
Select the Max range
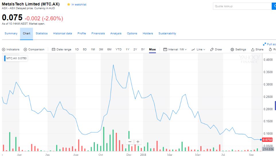[x=152, y=50]
